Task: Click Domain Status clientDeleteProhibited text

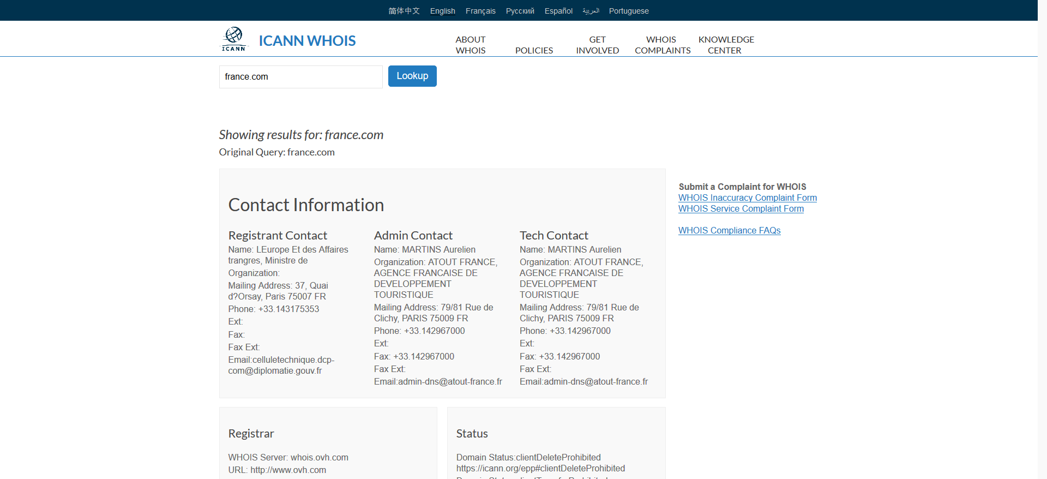Action: [528, 458]
